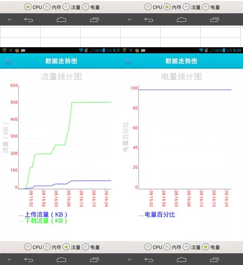Select CPU radio below the 流量统计图 chart

click(x=28, y=247)
